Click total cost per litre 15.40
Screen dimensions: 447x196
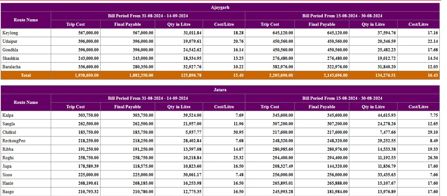239,75
